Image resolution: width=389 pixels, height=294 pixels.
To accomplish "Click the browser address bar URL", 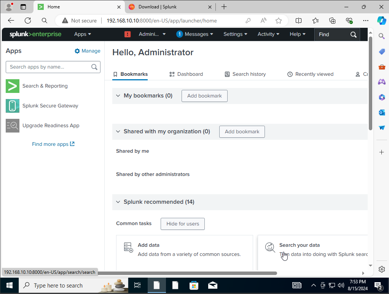I will (x=162, y=21).
